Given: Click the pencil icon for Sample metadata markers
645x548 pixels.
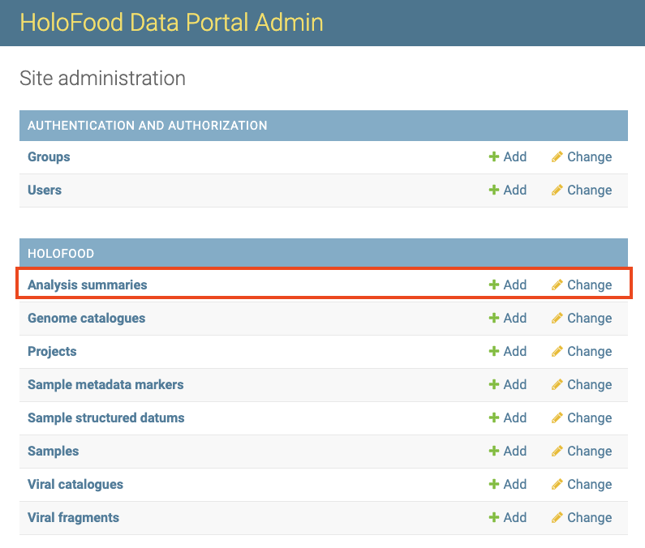Looking at the screenshot, I should point(557,384).
